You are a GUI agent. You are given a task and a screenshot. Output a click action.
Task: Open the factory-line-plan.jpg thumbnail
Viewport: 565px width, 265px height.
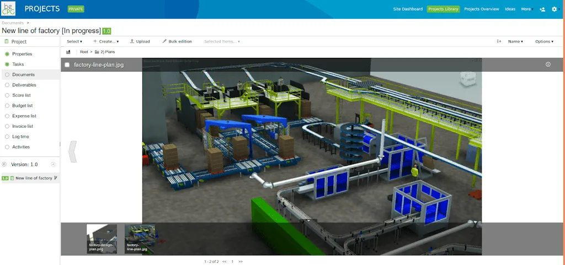(x=140, y=239)
